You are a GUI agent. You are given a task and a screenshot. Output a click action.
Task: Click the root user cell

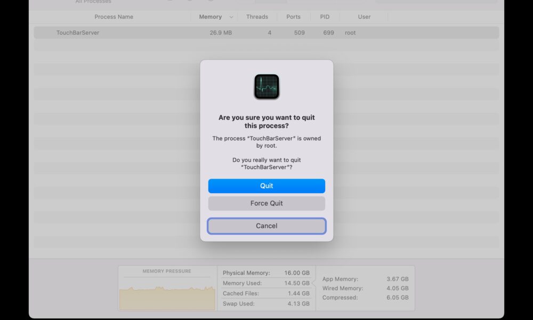[350, 33]
